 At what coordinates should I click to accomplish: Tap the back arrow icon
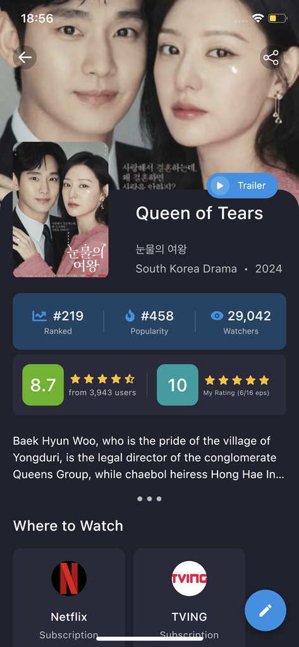click(25, 57)
